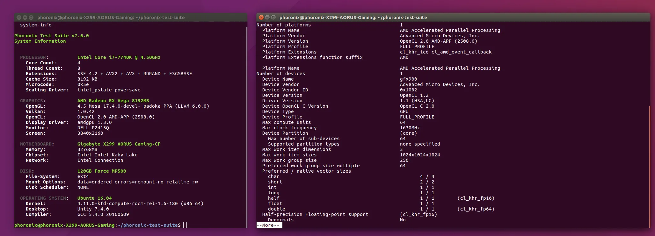Click the right terminal's title bar text

[x=353, y=18]
